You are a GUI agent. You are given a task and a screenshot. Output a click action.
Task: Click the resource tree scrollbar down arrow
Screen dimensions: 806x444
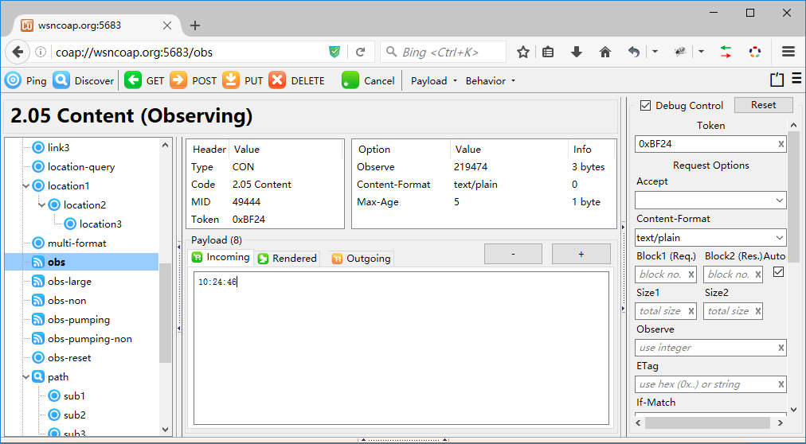[165, 430]
